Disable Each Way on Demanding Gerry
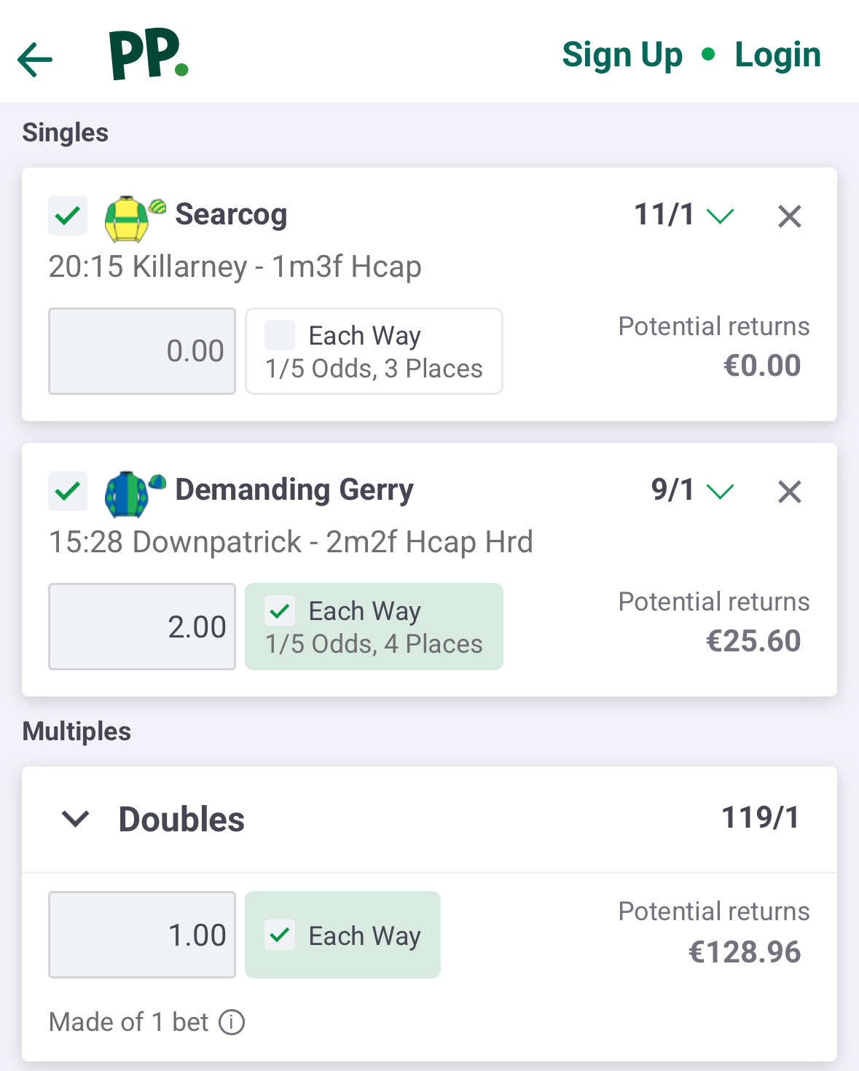 tap(280, 611)
